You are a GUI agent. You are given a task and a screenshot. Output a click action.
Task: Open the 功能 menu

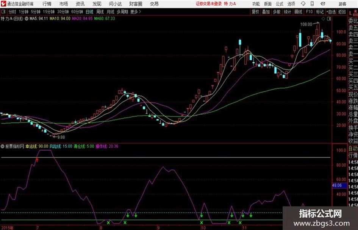click(x=256, y=4)
